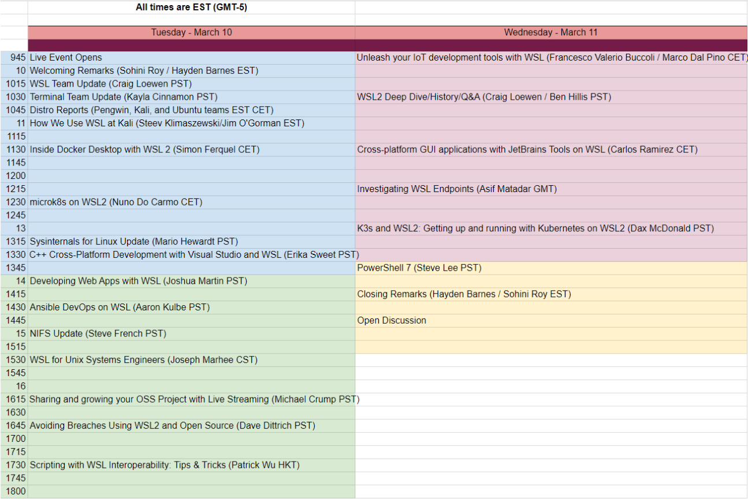Select the 1215 time cell

14,189
